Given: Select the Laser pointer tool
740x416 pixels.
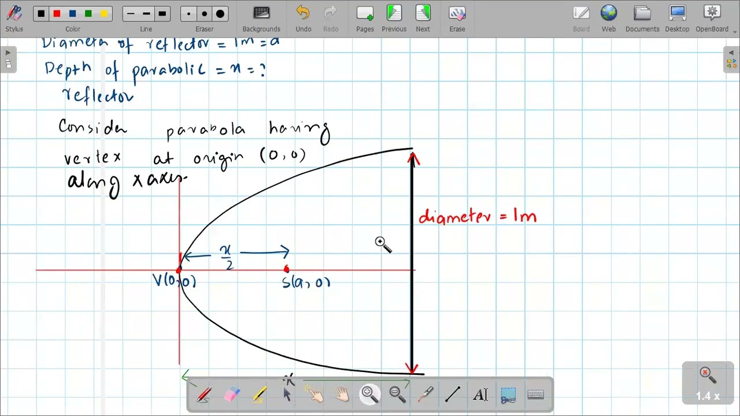Looking at the screenshot, I should click(425, 395).
